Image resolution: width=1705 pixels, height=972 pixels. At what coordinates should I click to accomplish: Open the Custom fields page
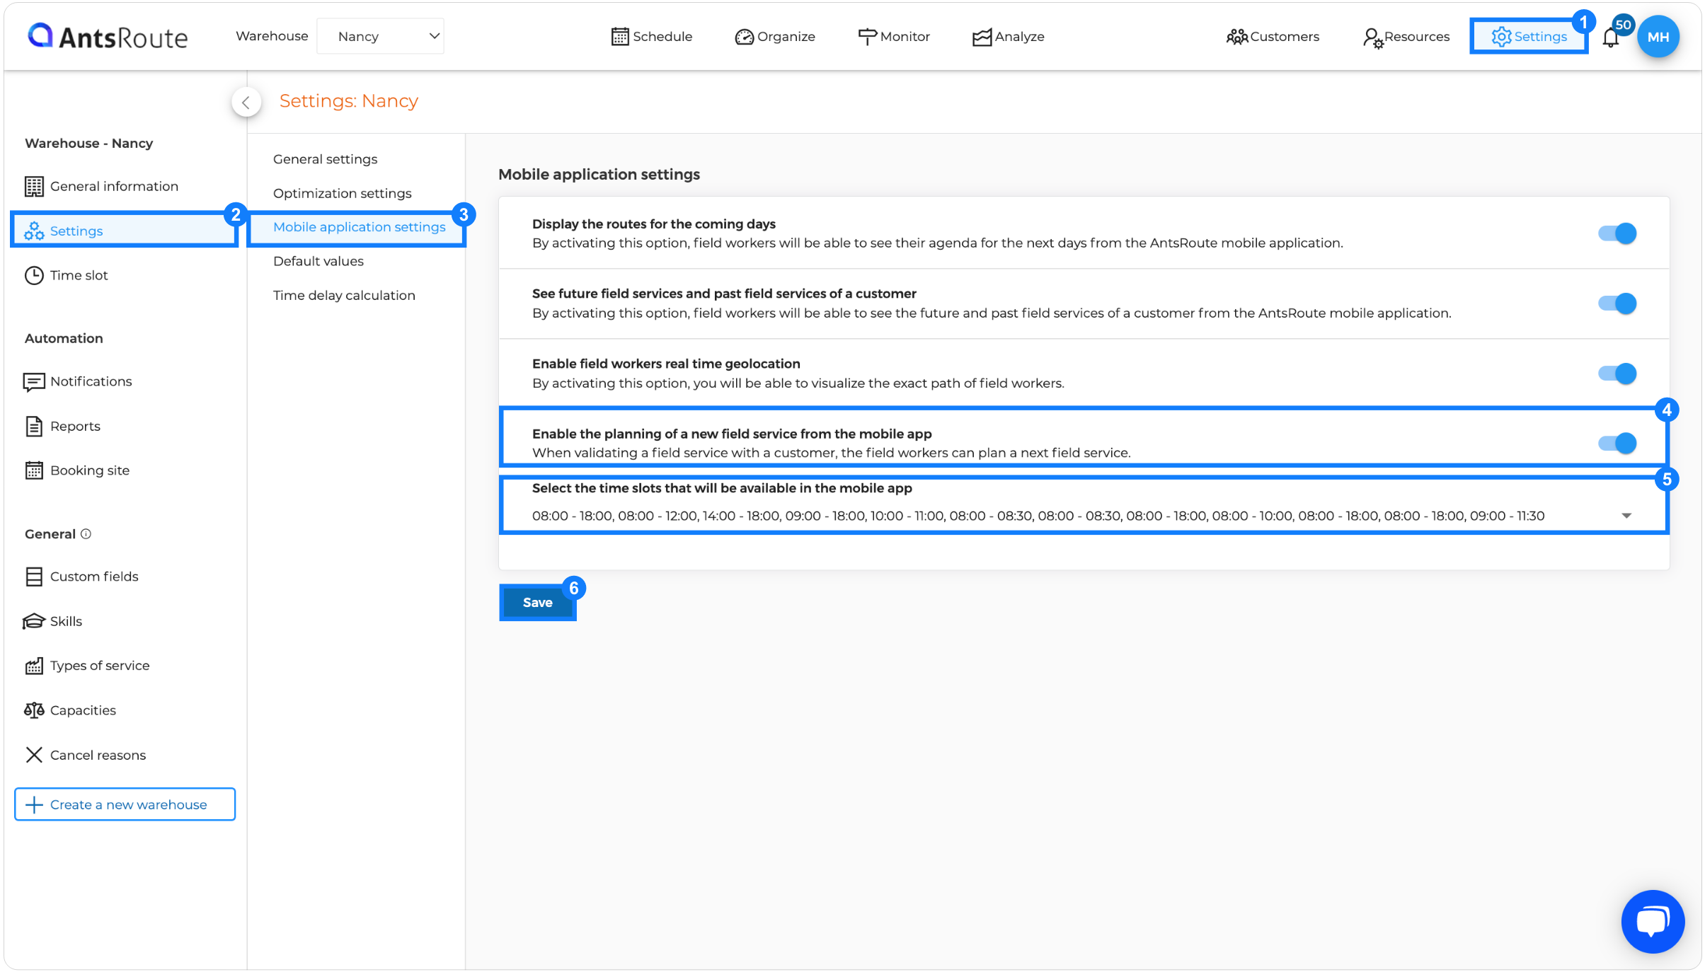coord(94,577)
